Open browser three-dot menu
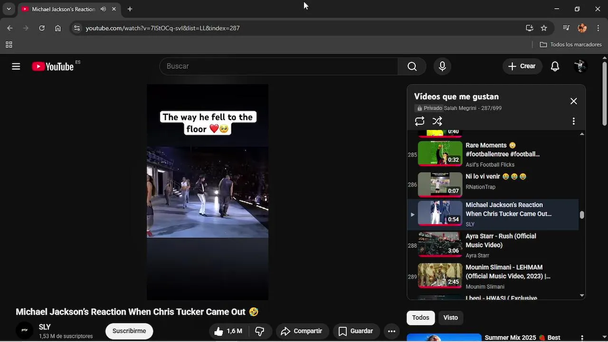Image resolution: width=608 pixels, height=342 pixels. [598, 28]
